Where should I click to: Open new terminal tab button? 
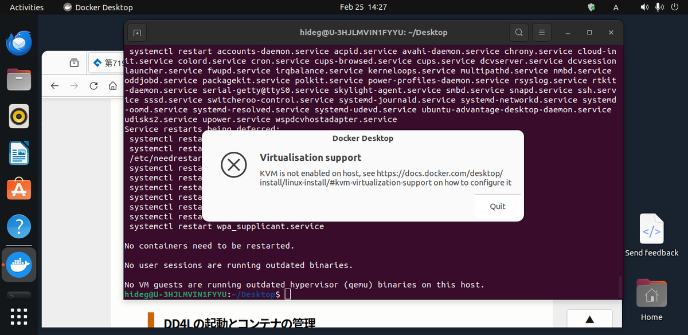point(137,33)
